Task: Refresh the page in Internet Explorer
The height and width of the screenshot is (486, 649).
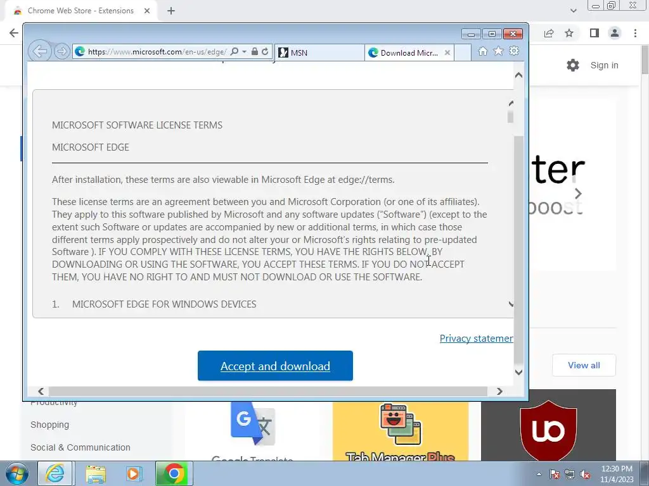Action: tap(266, 52)
